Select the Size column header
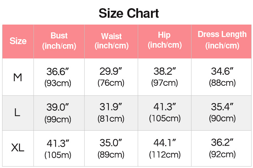 tap(18, 41)
